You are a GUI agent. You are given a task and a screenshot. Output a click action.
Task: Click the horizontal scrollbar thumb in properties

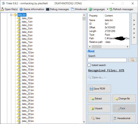point(97,47)
